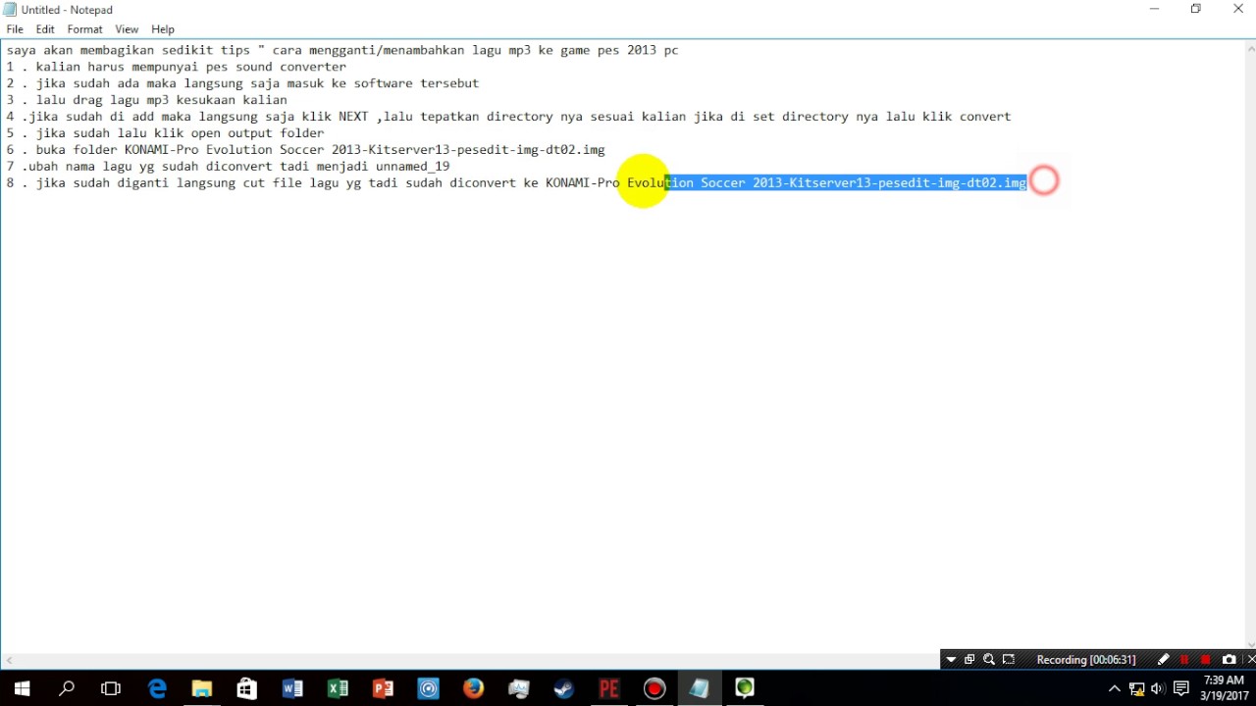Open File Explorer from the taskbar
This screenshot has width=1256, height=706.
coord(202,688)
